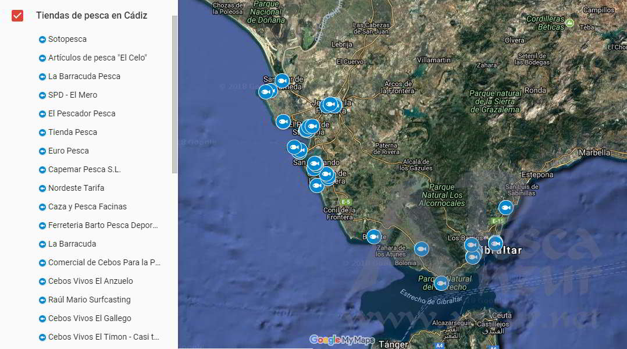Uncheck the Tiendas de pesca en Cádiz layer
627x349 pixels.
(x=17, y=16)
